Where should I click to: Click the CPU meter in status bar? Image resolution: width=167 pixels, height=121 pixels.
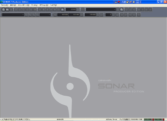(x=149, y=119)
